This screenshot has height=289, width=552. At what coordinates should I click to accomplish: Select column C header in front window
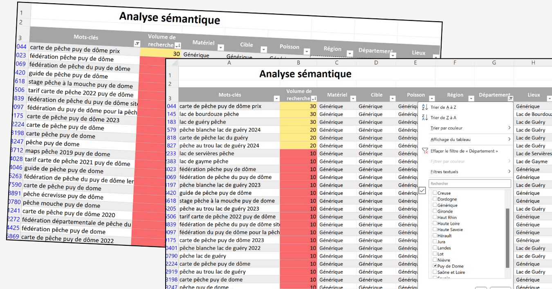coord(337,62)
